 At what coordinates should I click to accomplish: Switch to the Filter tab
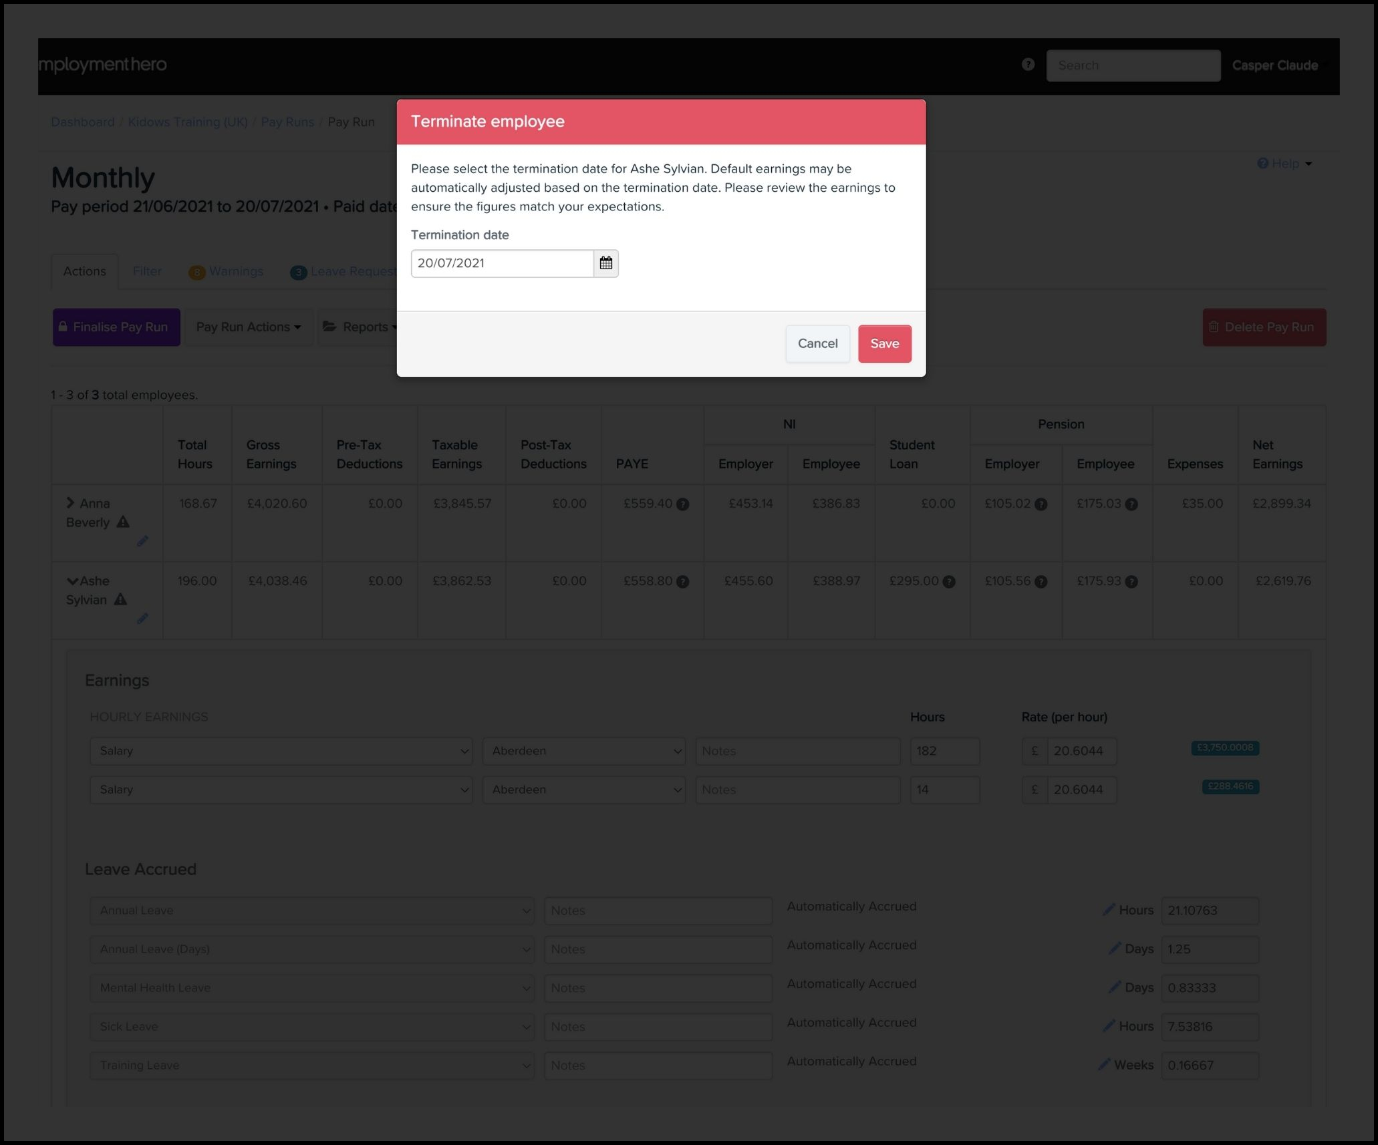[147, 271]
